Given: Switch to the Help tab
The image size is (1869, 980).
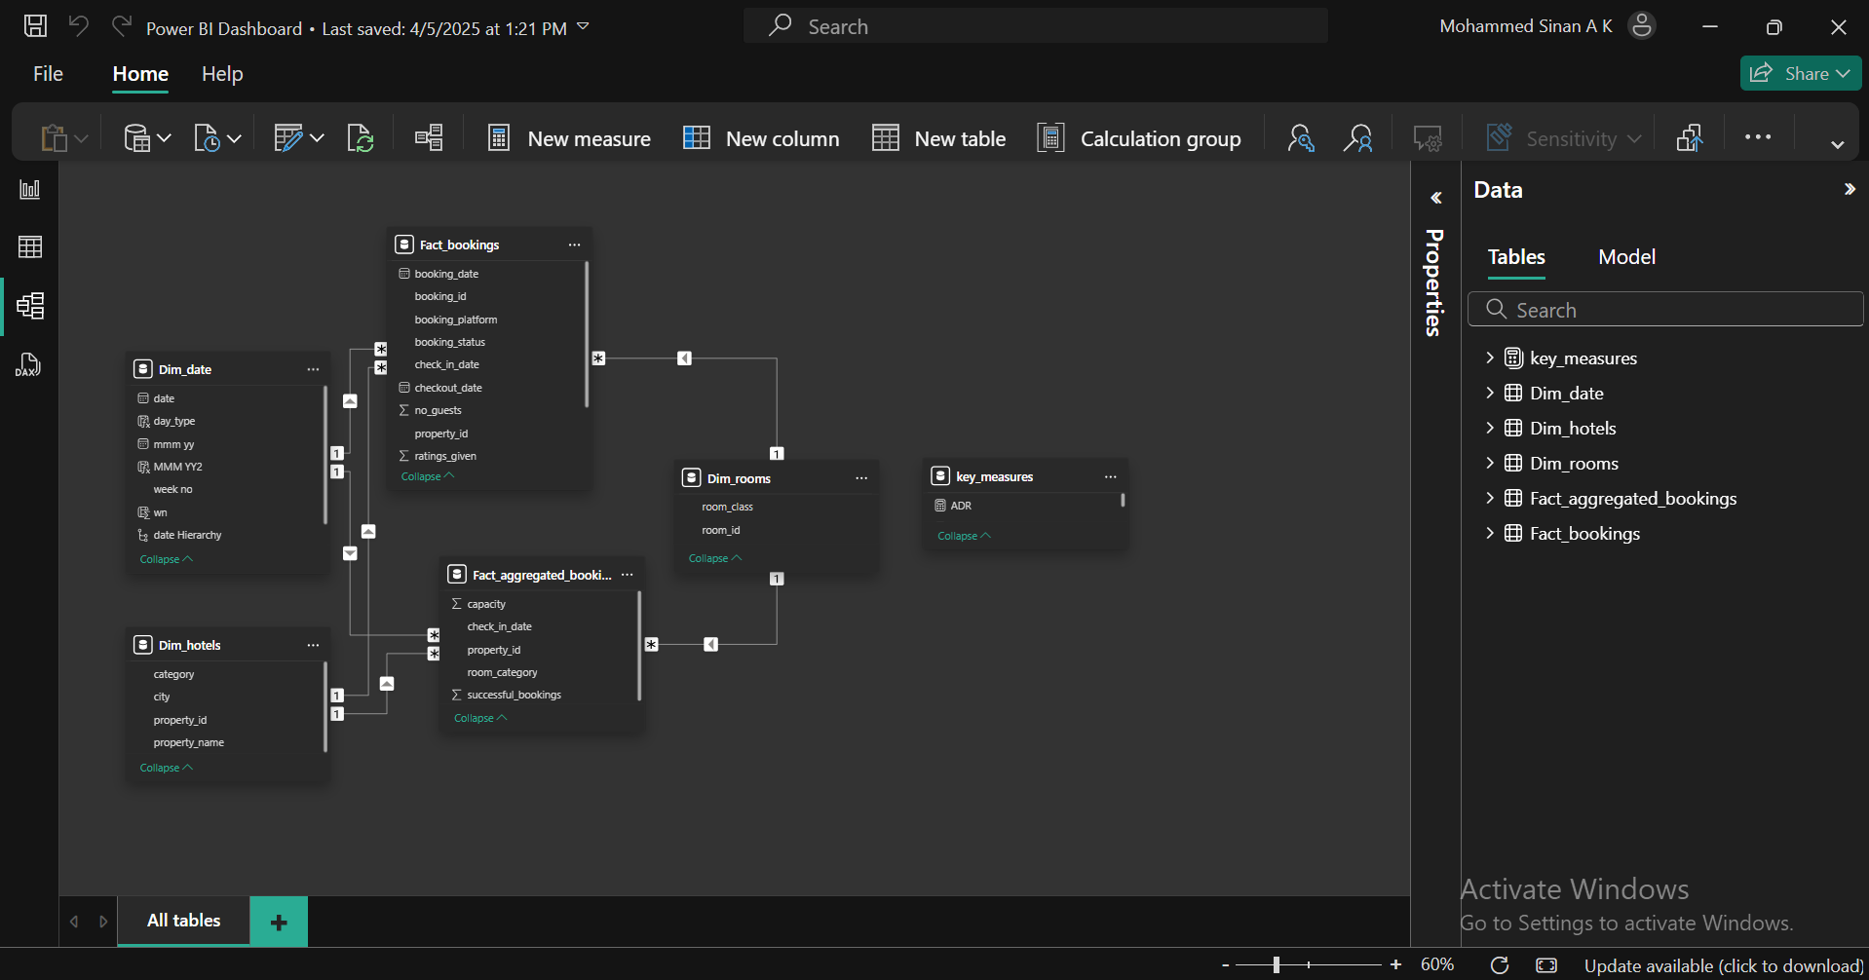Looking at the screenshot, I should 222,74.
